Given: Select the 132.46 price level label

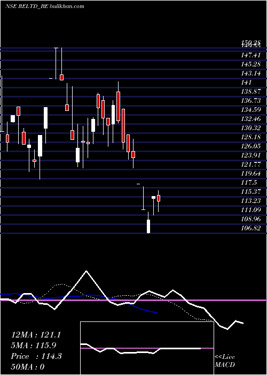Looking at the screenshot, I should click(251, 119).
